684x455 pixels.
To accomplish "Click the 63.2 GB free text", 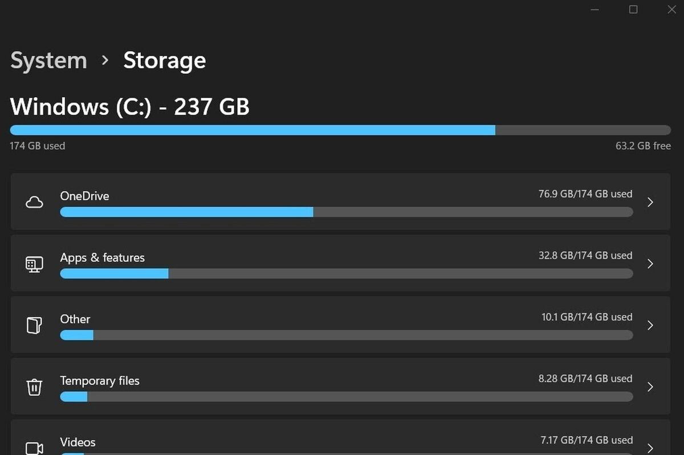I will point(643,146).
